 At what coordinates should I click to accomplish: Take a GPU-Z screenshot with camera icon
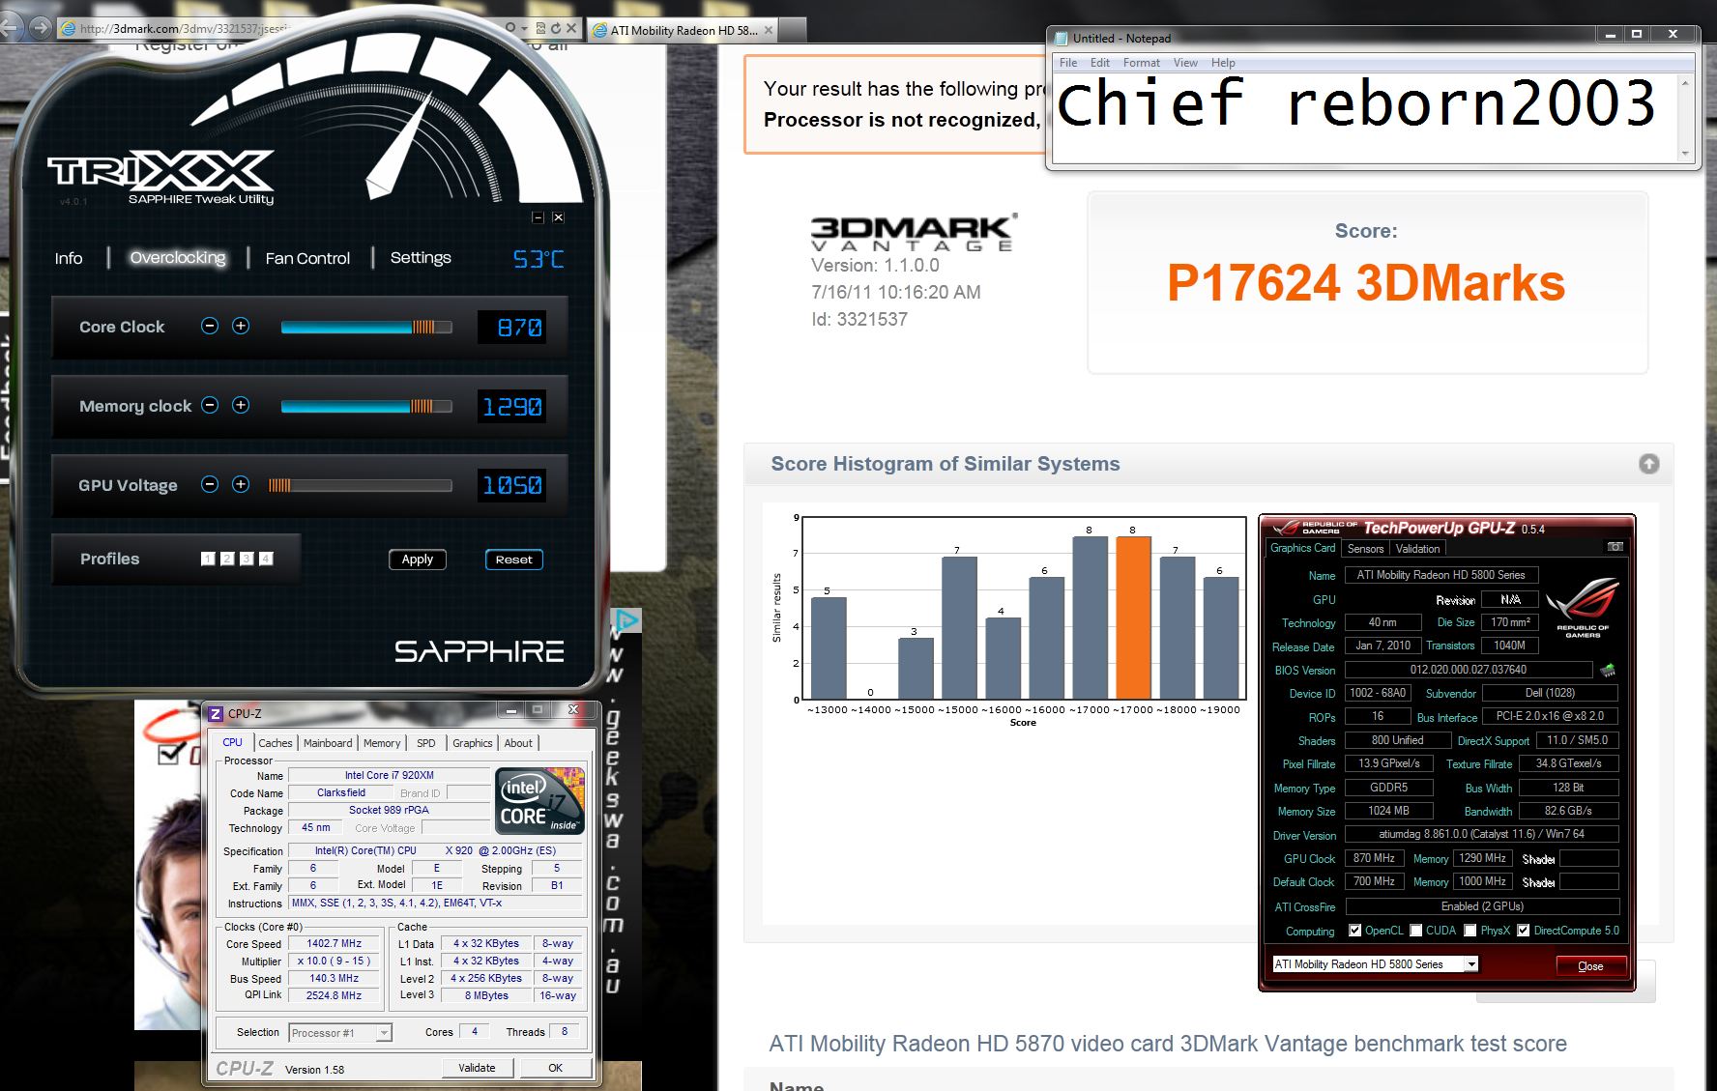[1615, 547]
